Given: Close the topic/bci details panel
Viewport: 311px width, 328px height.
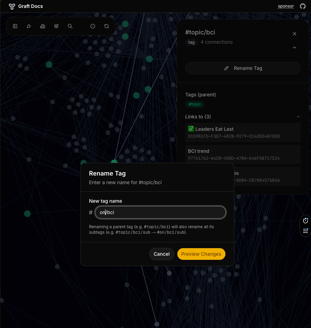Looking at the screenshot, I should pos(295,34).
